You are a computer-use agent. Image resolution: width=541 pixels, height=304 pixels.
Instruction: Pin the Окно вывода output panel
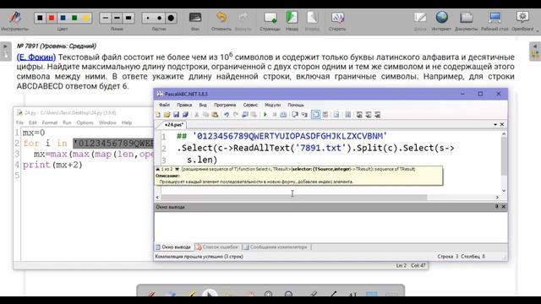pyautogui.click(x=496, y=206)
